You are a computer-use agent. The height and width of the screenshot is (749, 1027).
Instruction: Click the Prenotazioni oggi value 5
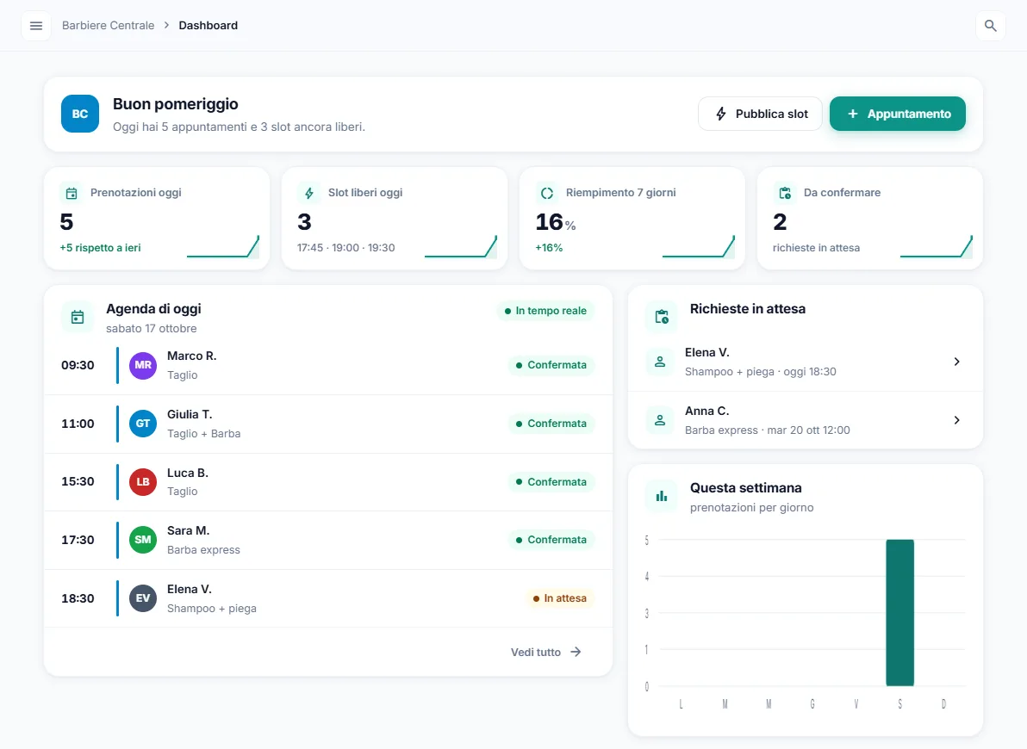67,222
